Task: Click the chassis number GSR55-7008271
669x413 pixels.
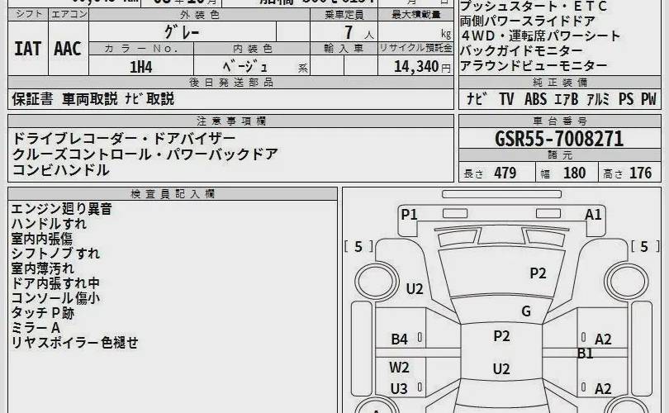Action: pyautogui.click(x=558, y=139)
